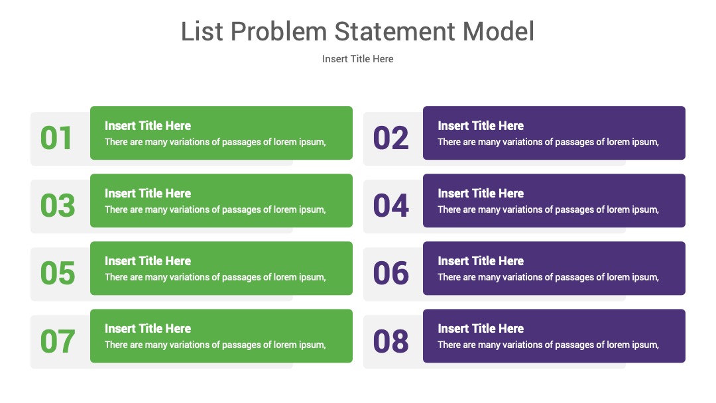
Task: Select the purple number 02
Action: click(x=390, y=138)
